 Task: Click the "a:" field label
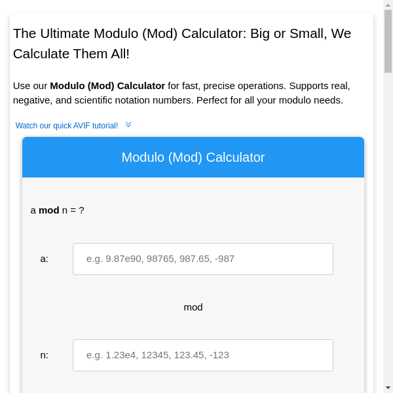point(45,259)
